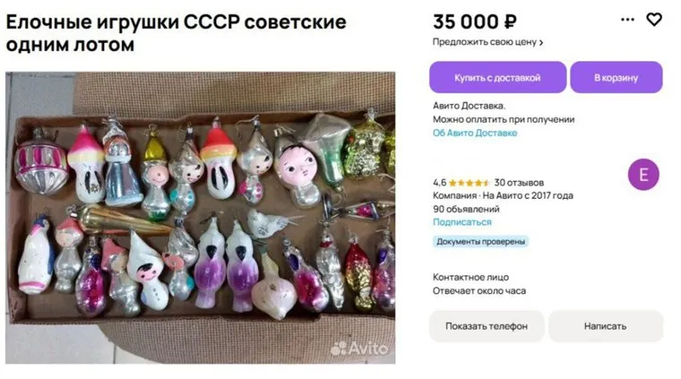
Task: Open the 'Об Авито Доставке' link
Action: pyautogui.click(x=475, y=133)
